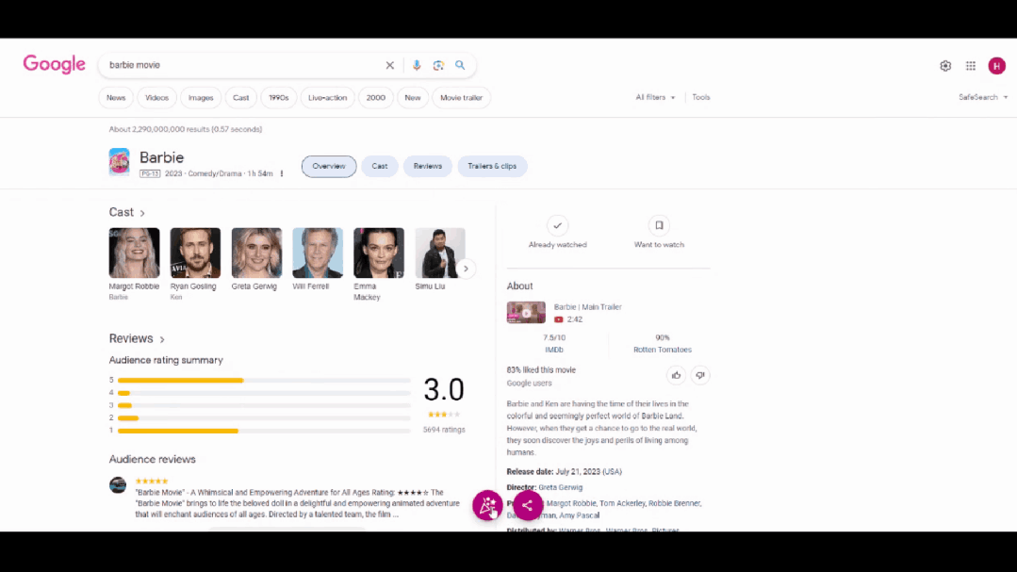Toggle the Want to watch bookmark

click(x=659, y=226)
